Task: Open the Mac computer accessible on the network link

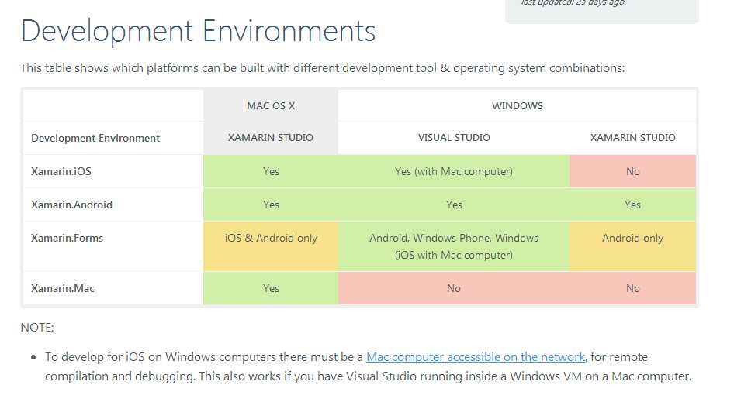Action: (476, 357)
